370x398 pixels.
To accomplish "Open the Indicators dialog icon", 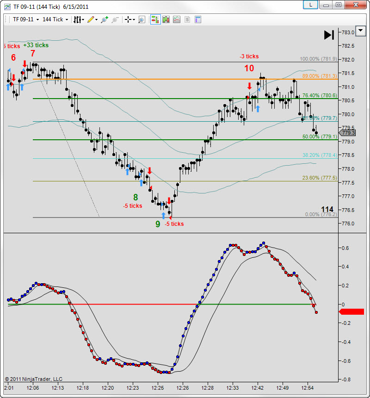I will 177,19.
